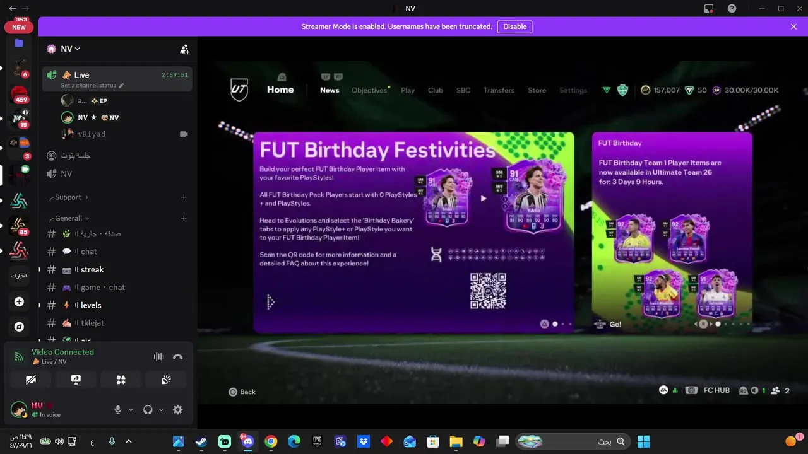Open Discord user settings gear
The height and width of the screenshot is (454, 808).
click(x=178, y=410)
